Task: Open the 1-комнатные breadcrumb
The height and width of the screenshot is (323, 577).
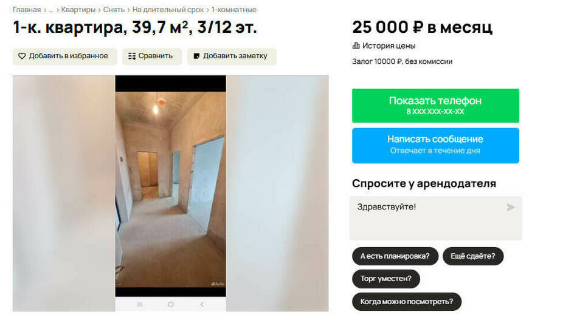Action: (x=233, y=10)
